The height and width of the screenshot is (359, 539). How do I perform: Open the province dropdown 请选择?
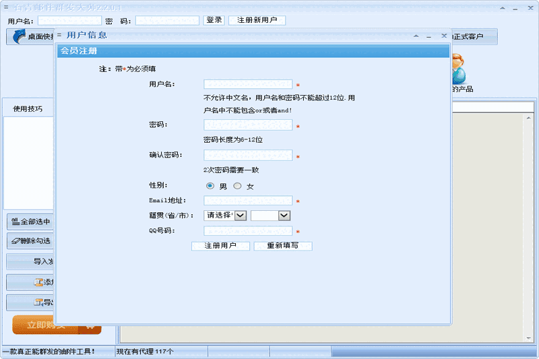(x=225, y=216)
